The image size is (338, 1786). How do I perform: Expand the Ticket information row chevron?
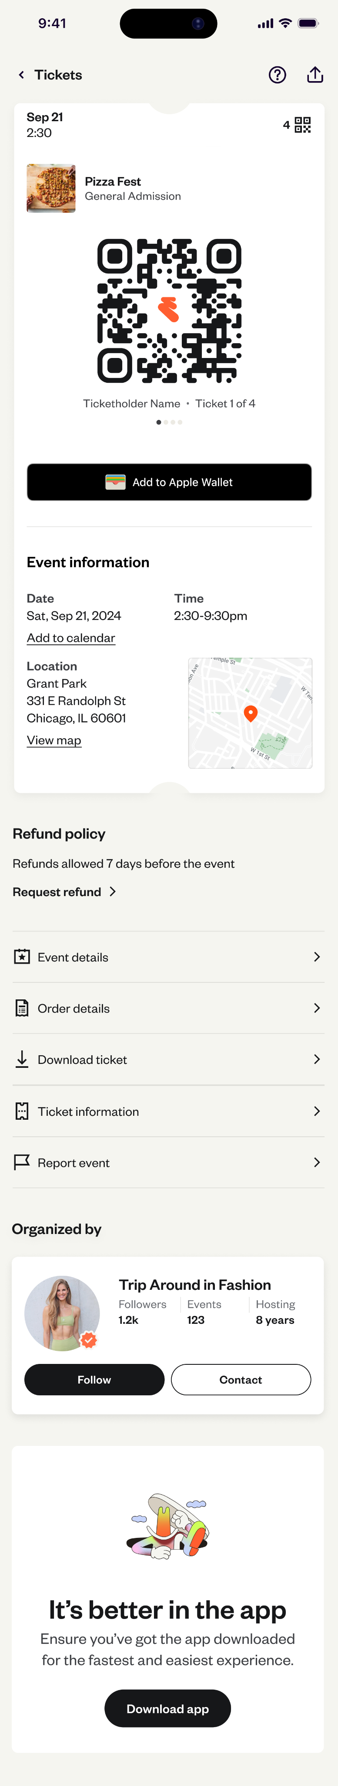point(317,1111)
